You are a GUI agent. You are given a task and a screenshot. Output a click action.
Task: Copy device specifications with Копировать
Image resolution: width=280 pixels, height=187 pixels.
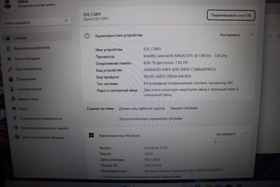[x=230, y=35]
